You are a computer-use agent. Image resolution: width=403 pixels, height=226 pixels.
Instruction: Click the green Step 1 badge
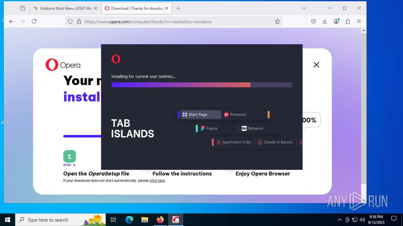(x=70, y=156)
